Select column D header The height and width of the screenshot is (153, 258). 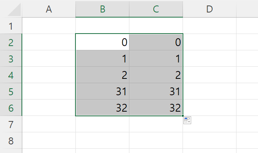coord(210,9)
